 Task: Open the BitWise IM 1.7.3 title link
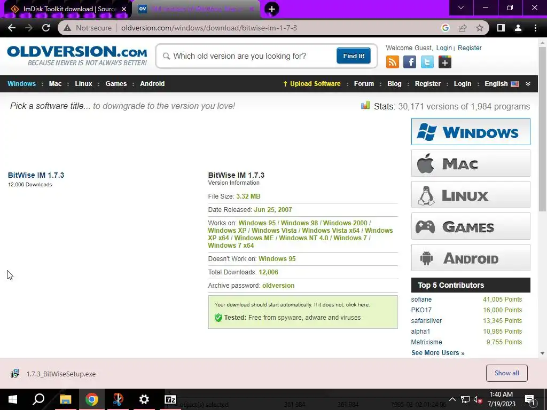[x=36, y=175]
